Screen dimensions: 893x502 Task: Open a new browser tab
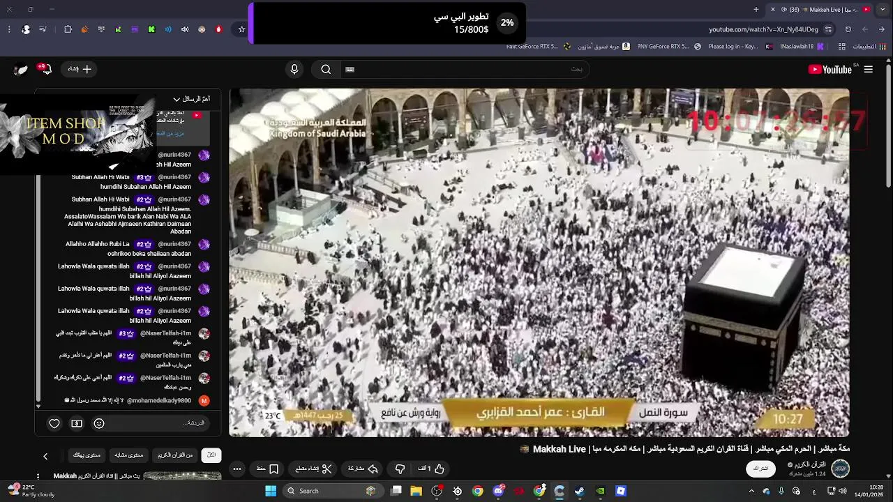(756, 9)
